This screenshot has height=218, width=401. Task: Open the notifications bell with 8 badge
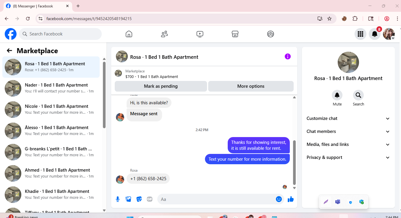(x=375, y=34)
